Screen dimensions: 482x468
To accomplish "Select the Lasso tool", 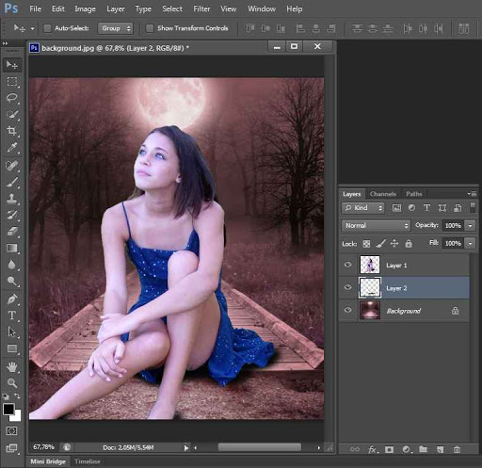I will click(x=12, y=98).
